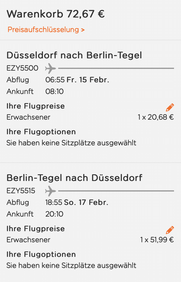
Task: Click the Berlin-Tegel nach Düsseldorf heading
Action: tap(74, 177)
